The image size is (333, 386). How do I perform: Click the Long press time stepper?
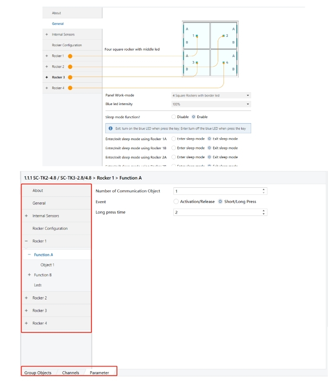[264, 212]
